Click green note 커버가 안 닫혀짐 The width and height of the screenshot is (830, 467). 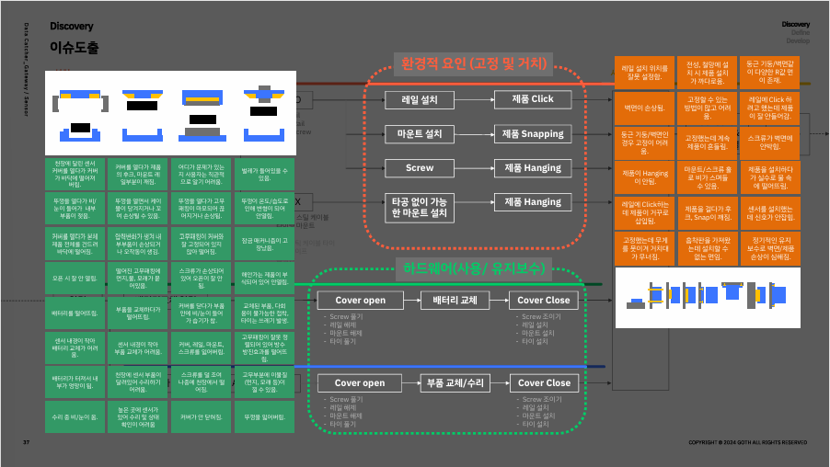tap(202, 416)
